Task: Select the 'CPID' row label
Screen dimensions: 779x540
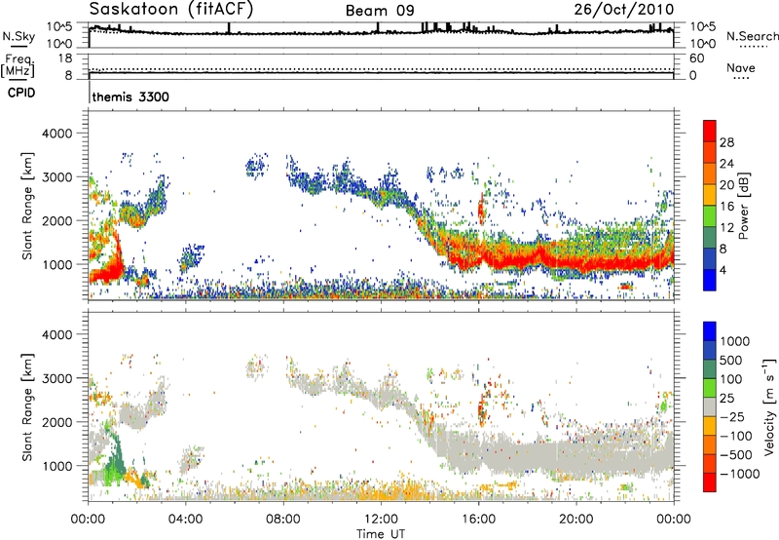Action: (x=21, y=93)
